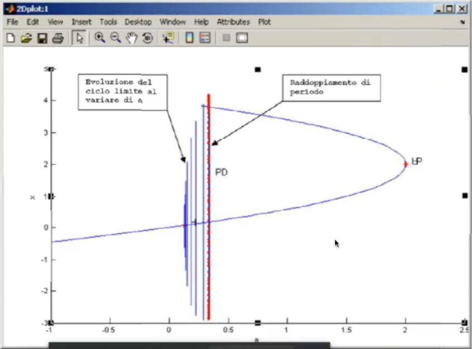The width and height of the screenshot is (472, 349).
Task: Toggle the Data Cursor tool
Action: pyautogui.click(x=168, y=38)
